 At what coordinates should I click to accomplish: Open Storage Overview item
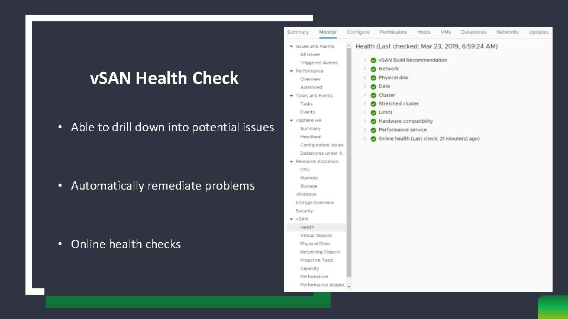coord(314,203)
